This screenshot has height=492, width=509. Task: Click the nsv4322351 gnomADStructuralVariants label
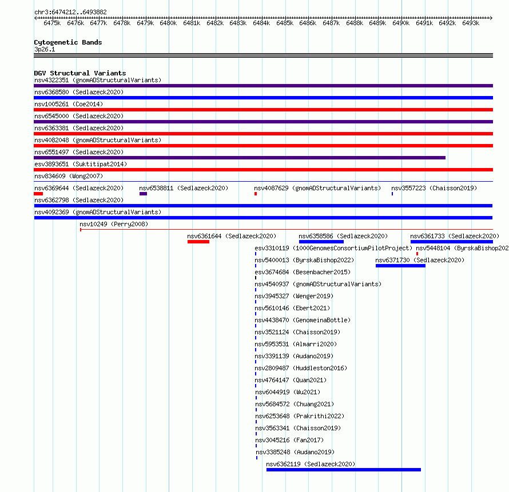pyautogui.click(x=98, y=80)
